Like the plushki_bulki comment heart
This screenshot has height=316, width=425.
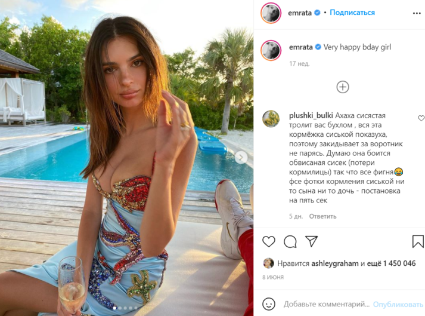[x=421, y=118]
